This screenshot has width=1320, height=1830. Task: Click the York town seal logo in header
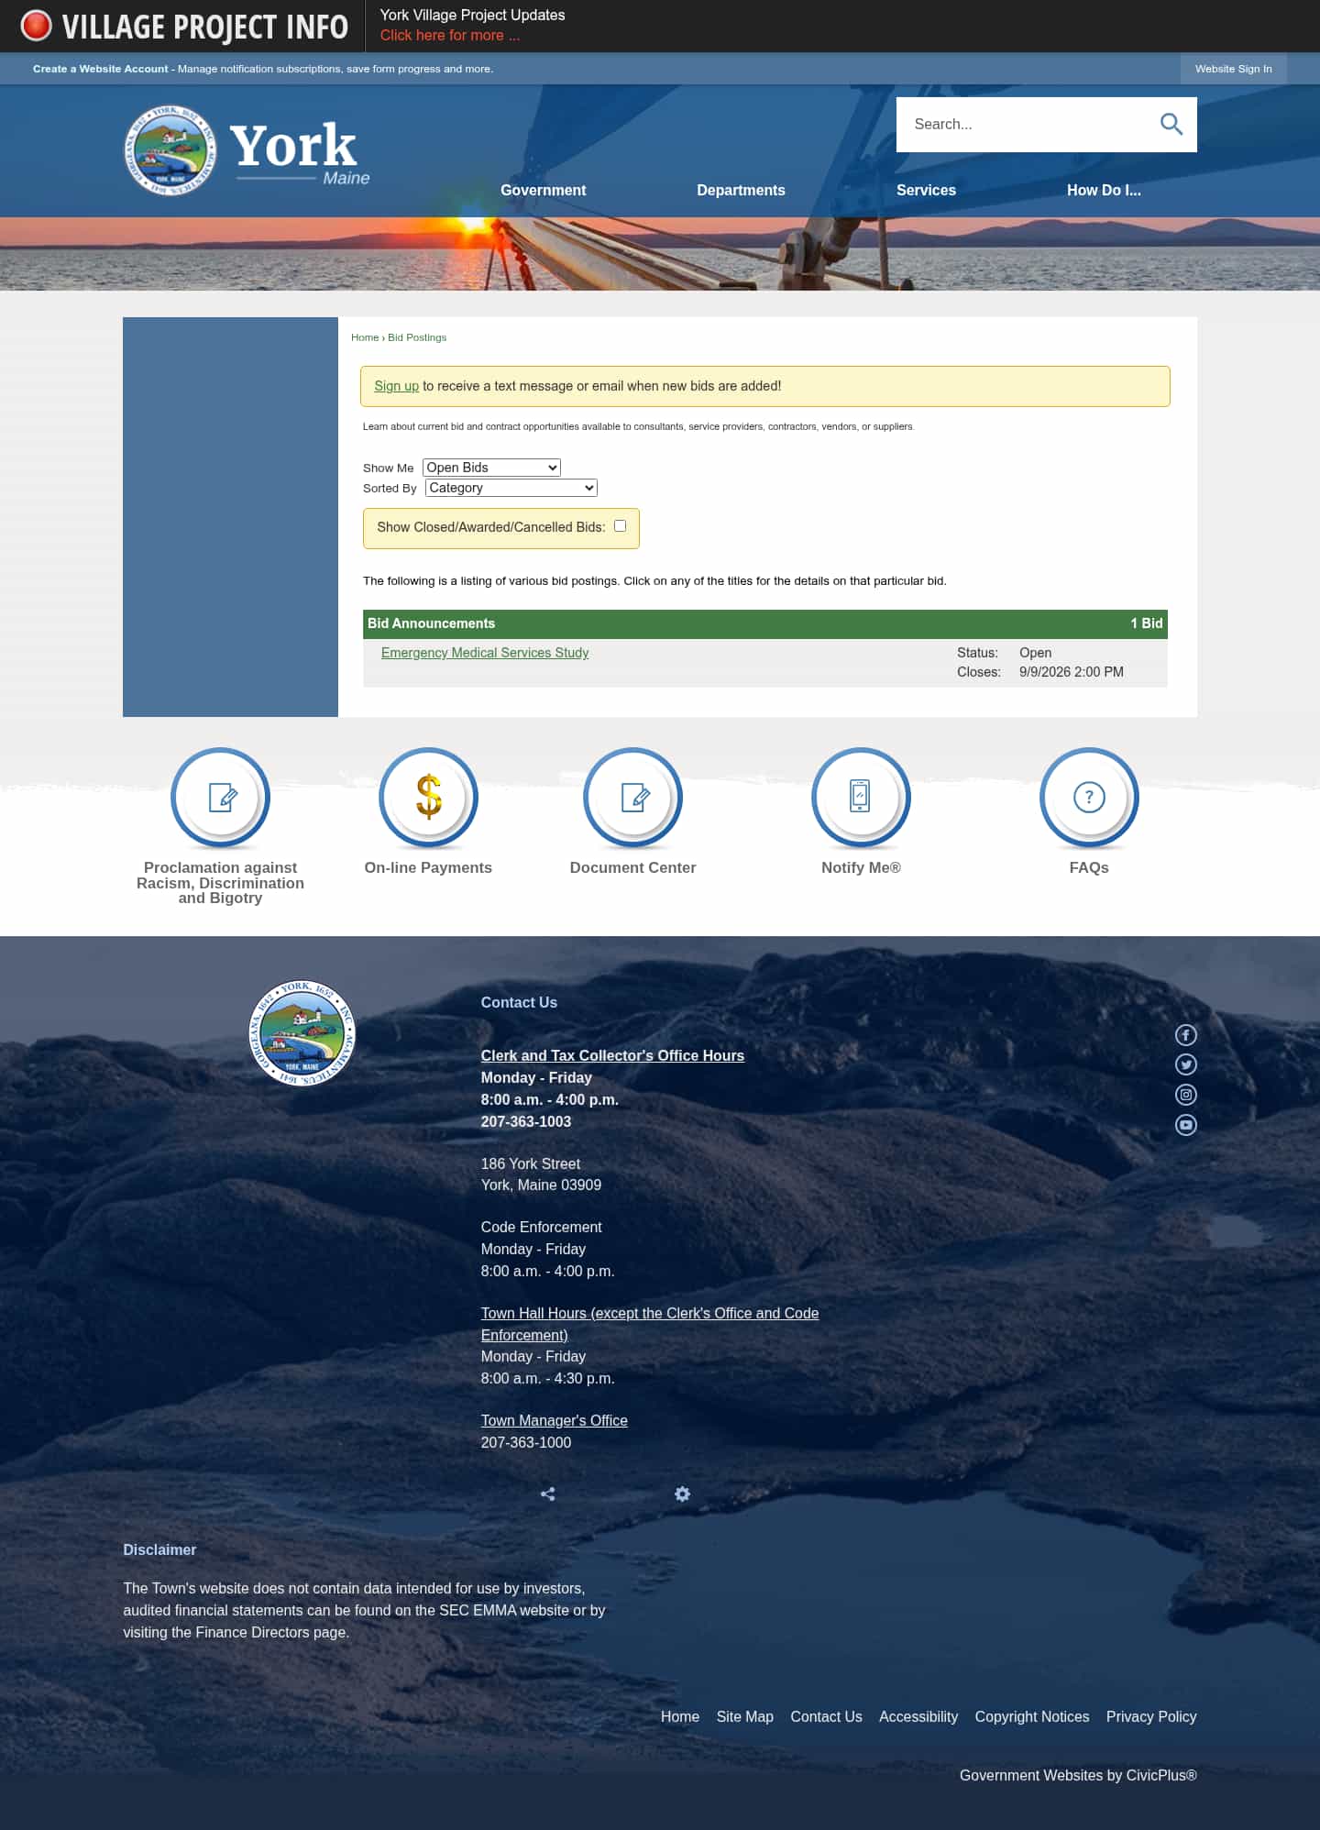[x=170, y=150]
